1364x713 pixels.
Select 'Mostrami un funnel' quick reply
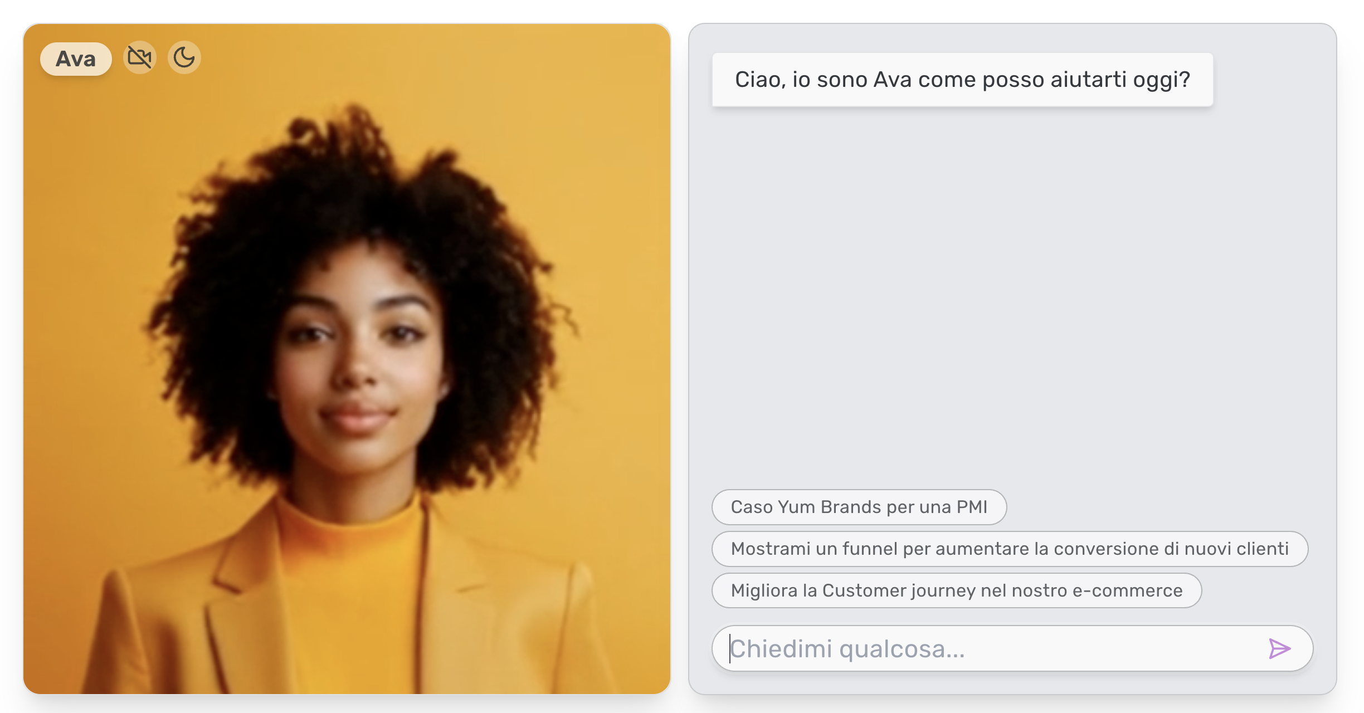click(x=1010, y=549)
